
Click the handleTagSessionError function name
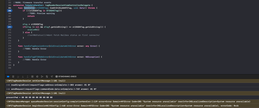coord(36,46)
